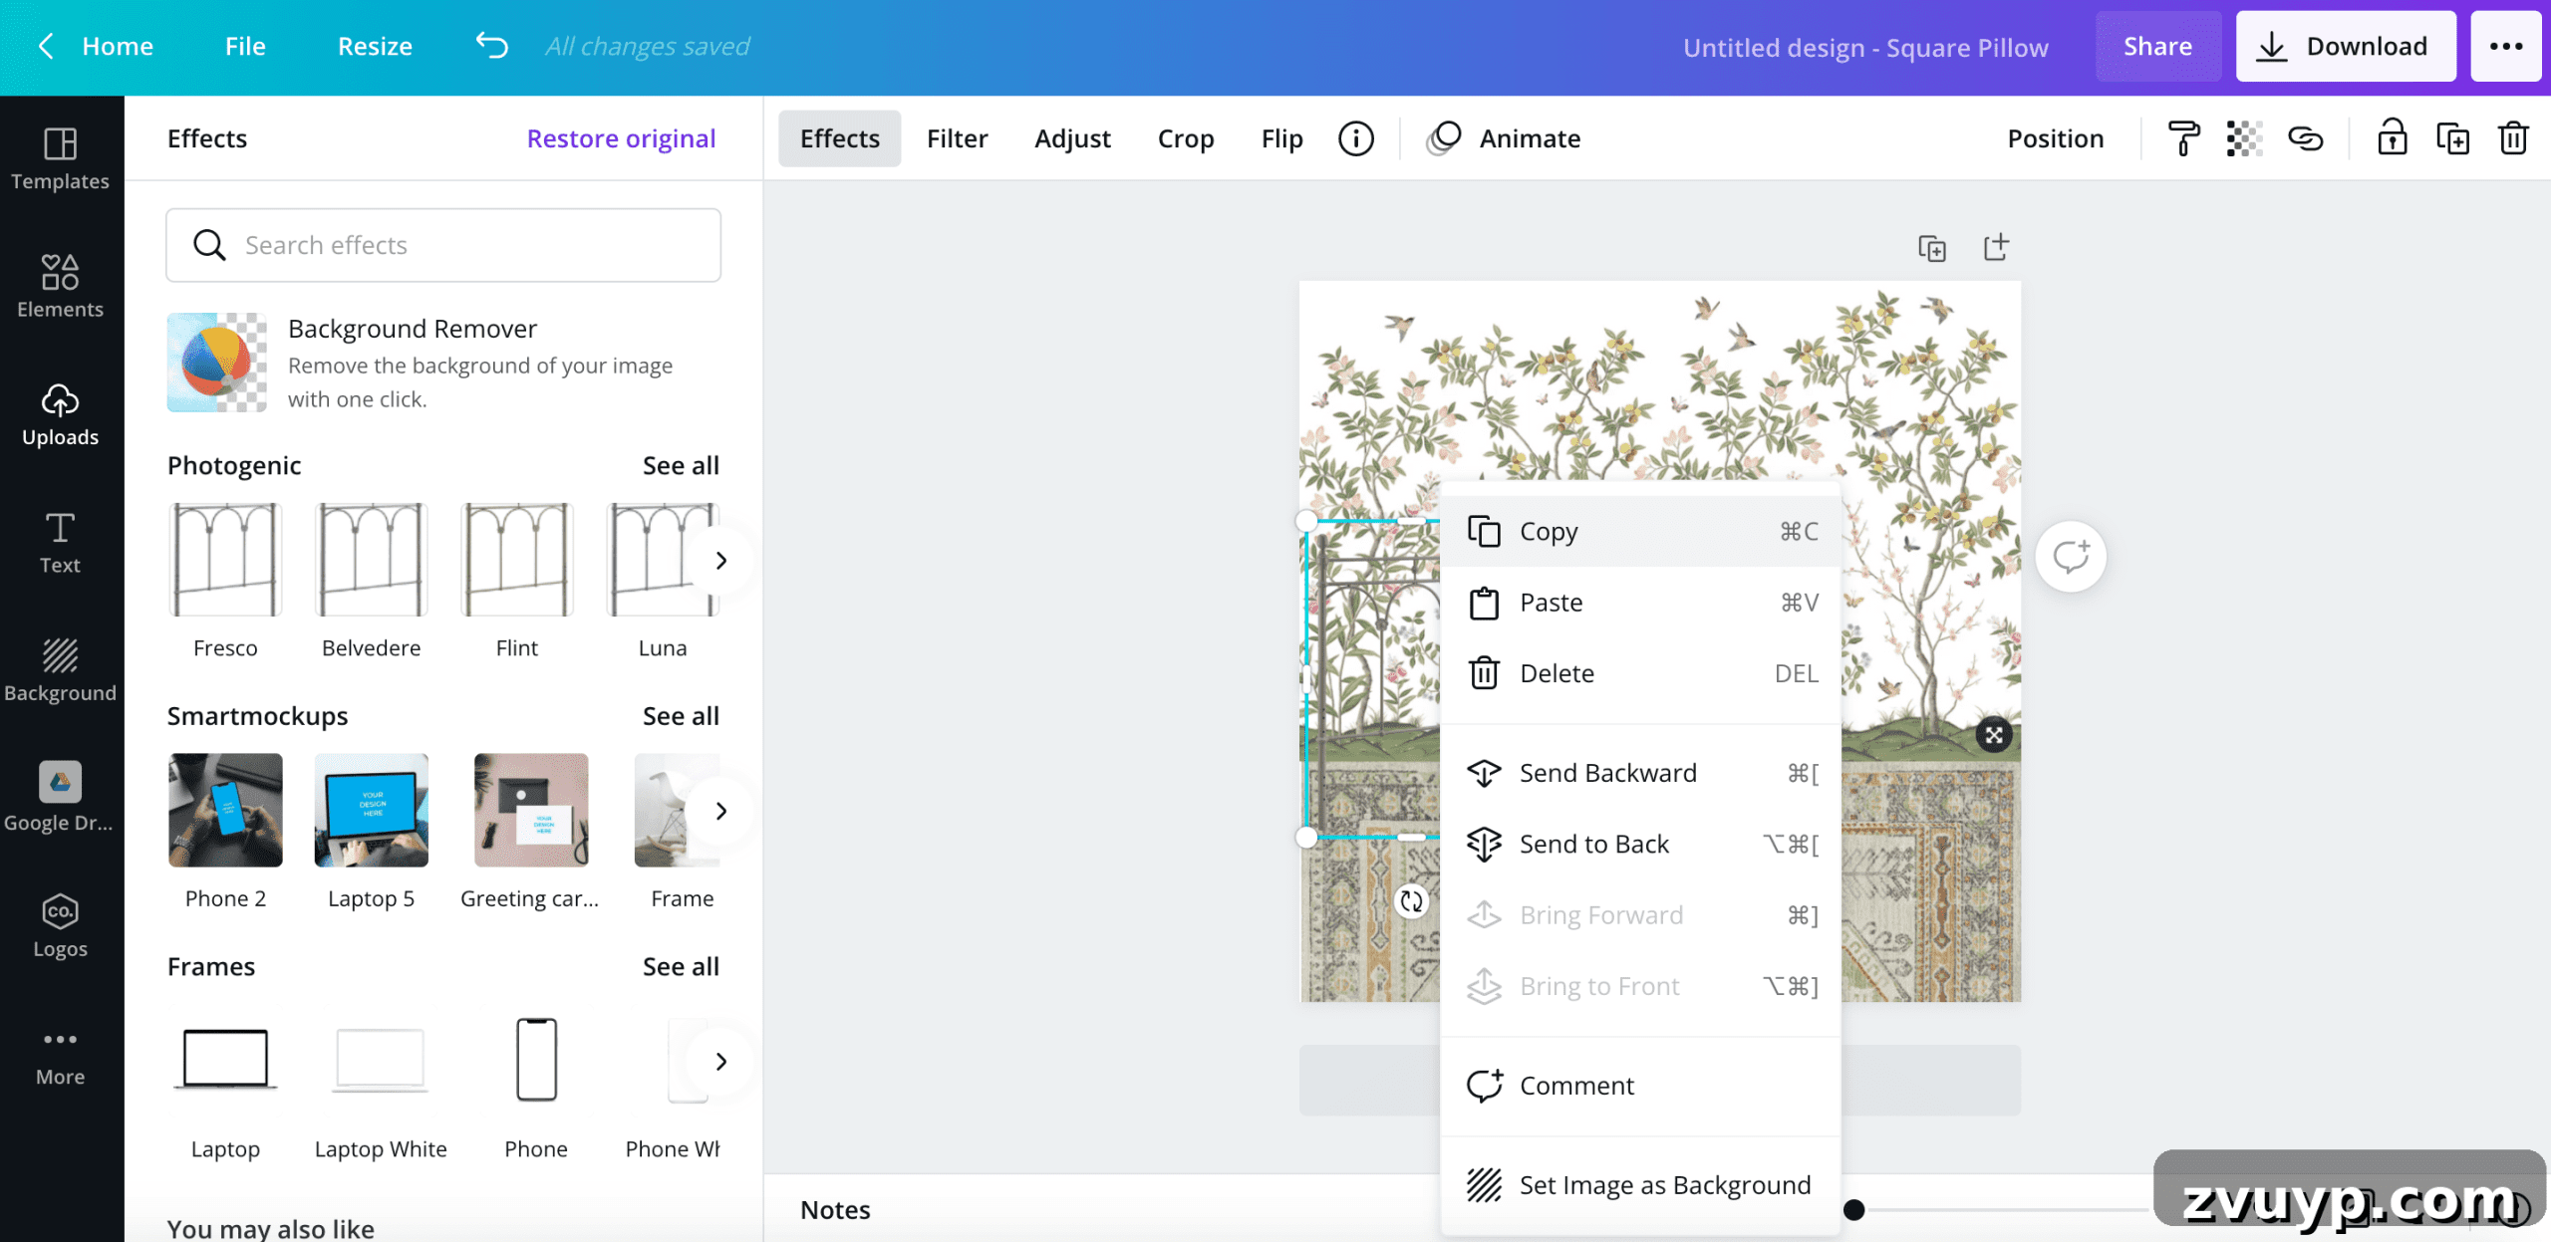Open the Background sidebar panel
Screen dimensions: 2551x1242
[x=60, y=670]
